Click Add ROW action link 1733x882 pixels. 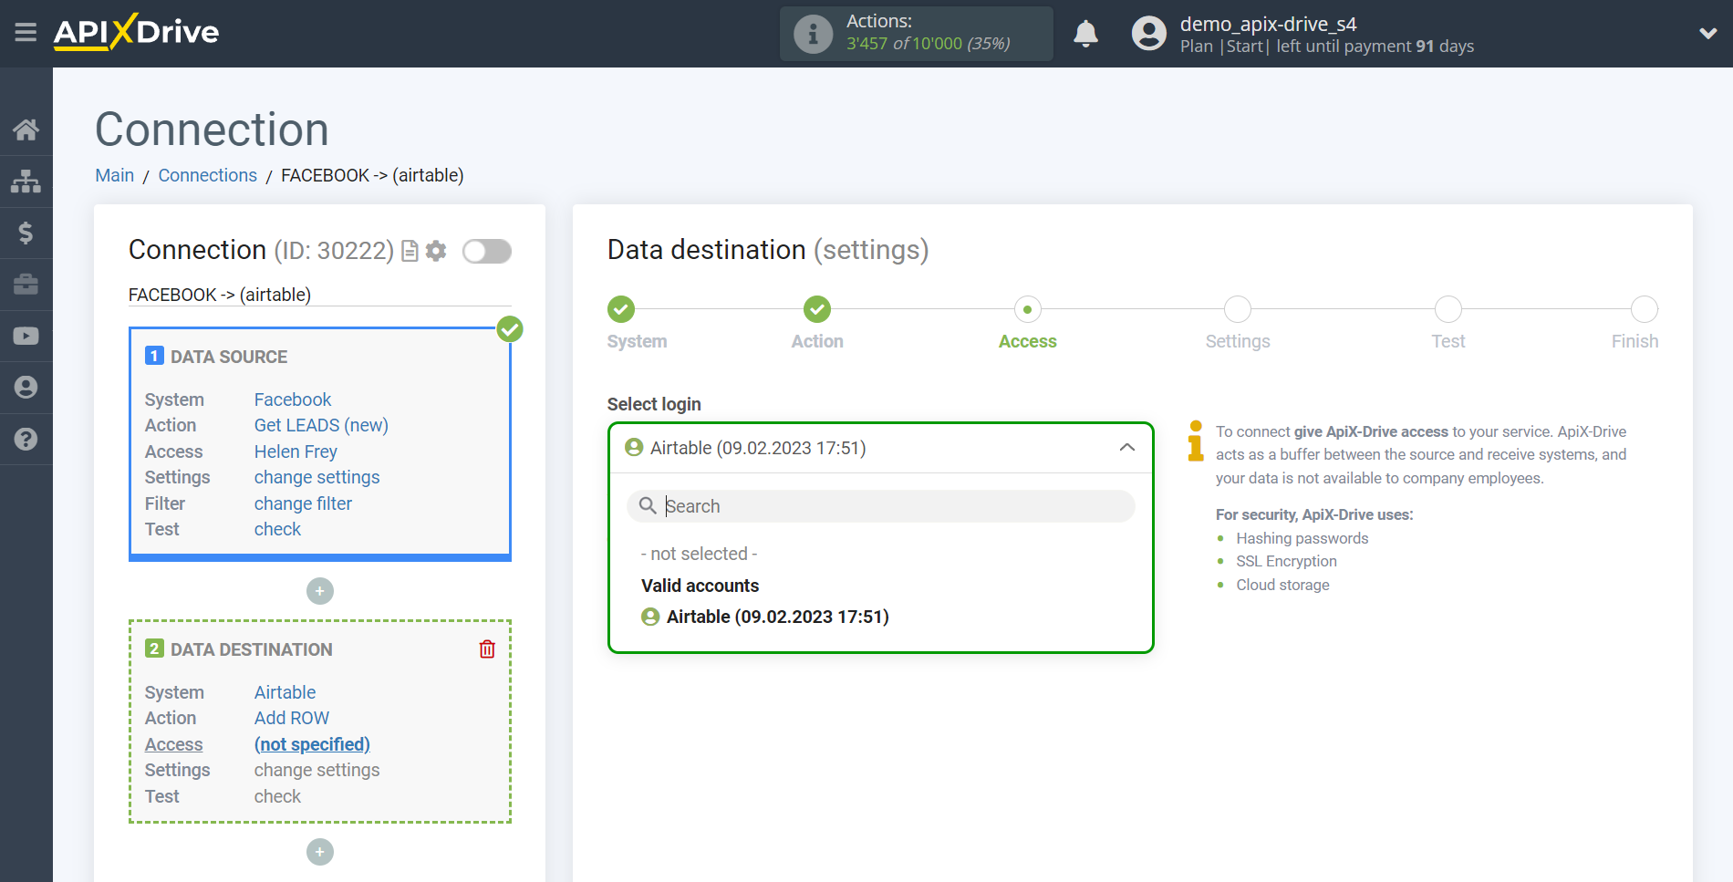[x=292, y=718]
